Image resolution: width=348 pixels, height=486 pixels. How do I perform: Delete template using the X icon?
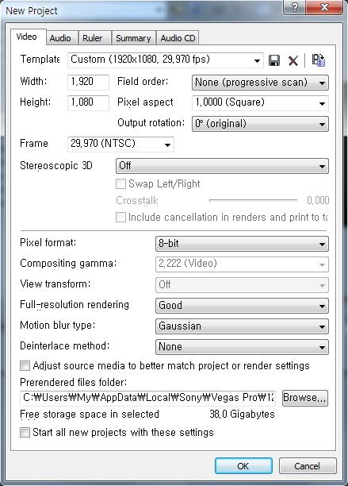(x=293, y=60)
